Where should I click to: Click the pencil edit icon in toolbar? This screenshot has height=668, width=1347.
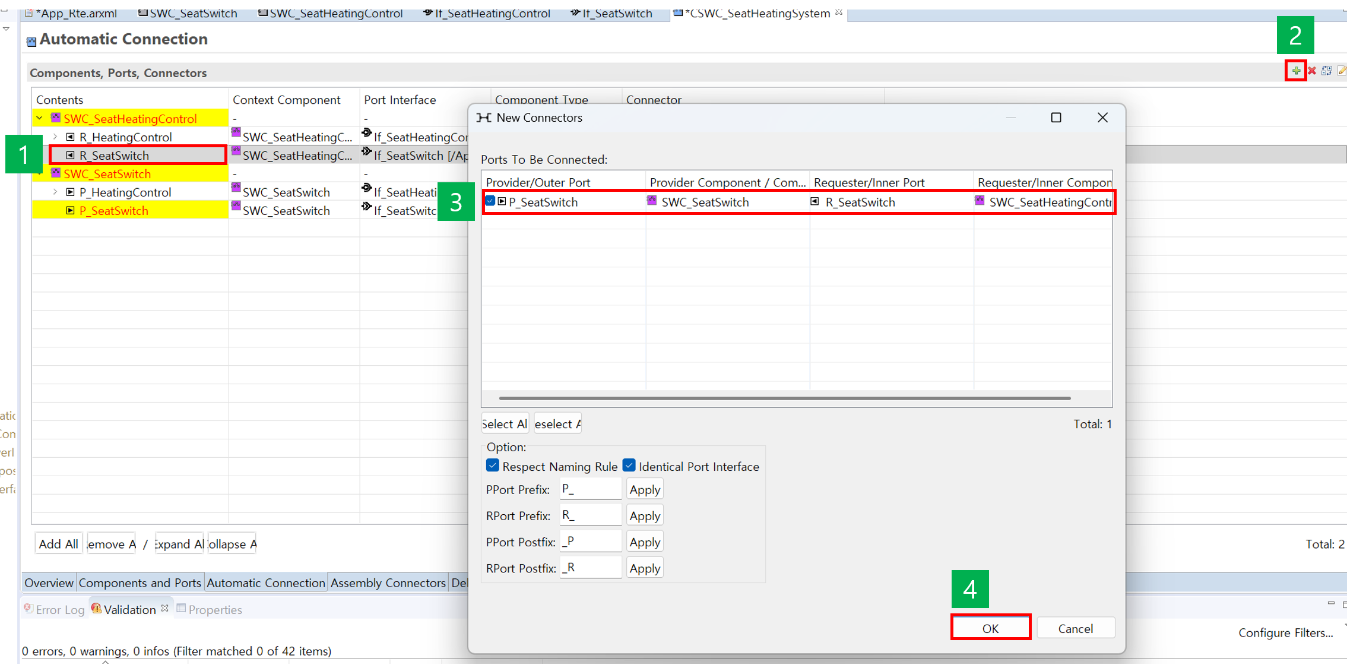tap(1341, 71)
